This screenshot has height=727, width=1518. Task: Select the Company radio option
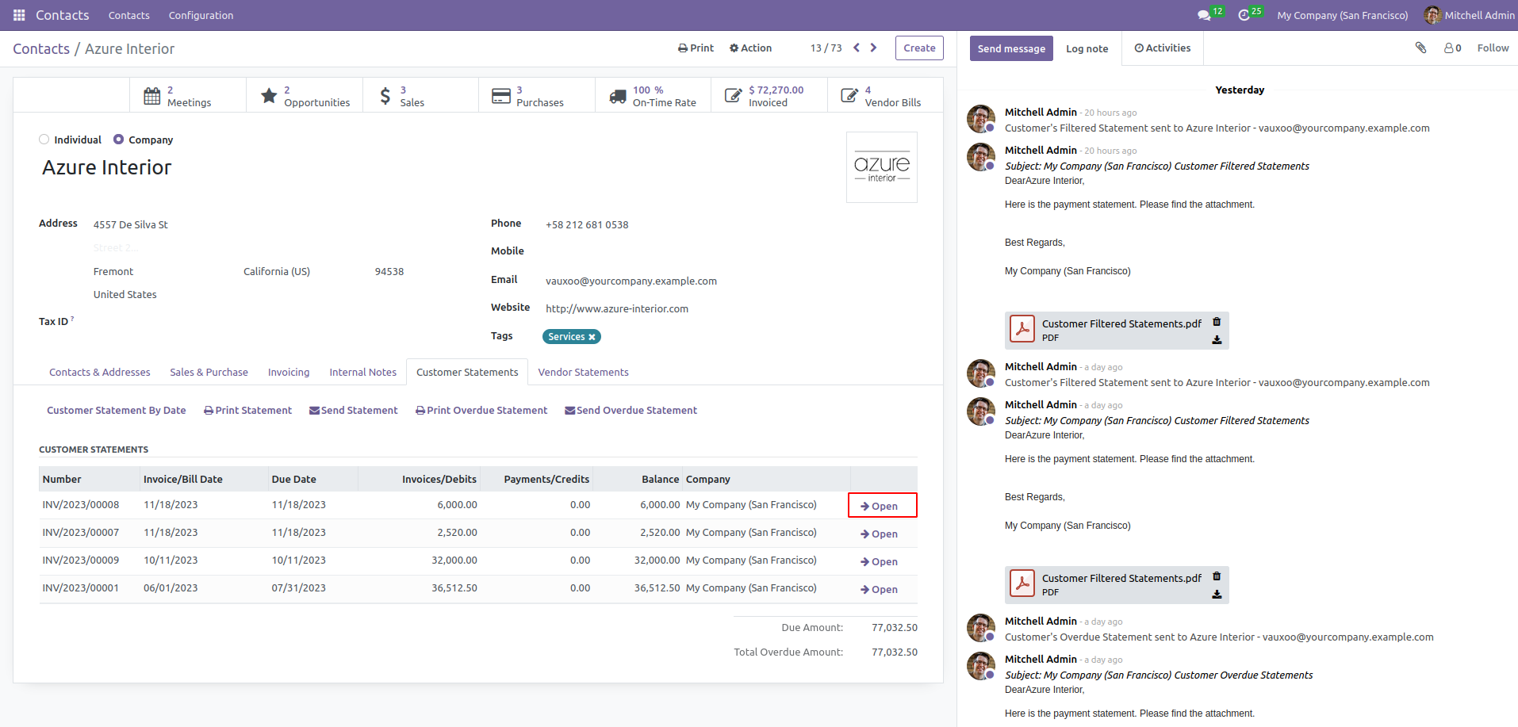(x=118, y=140)
